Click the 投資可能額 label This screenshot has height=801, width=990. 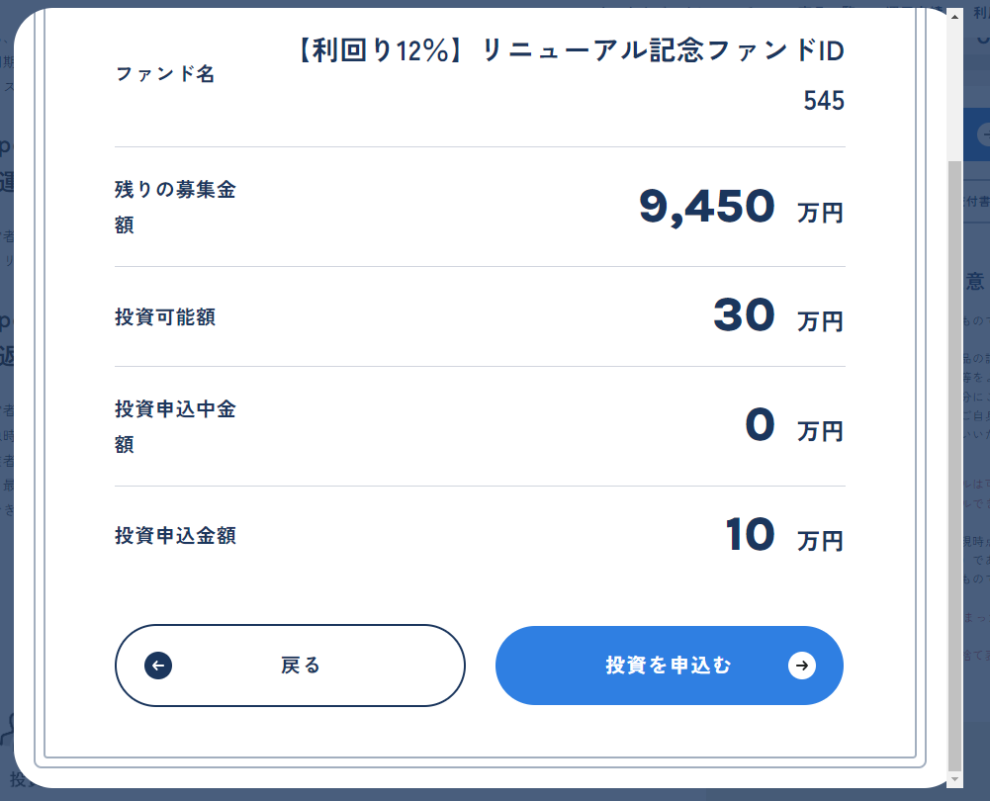[x=165, y=317]
